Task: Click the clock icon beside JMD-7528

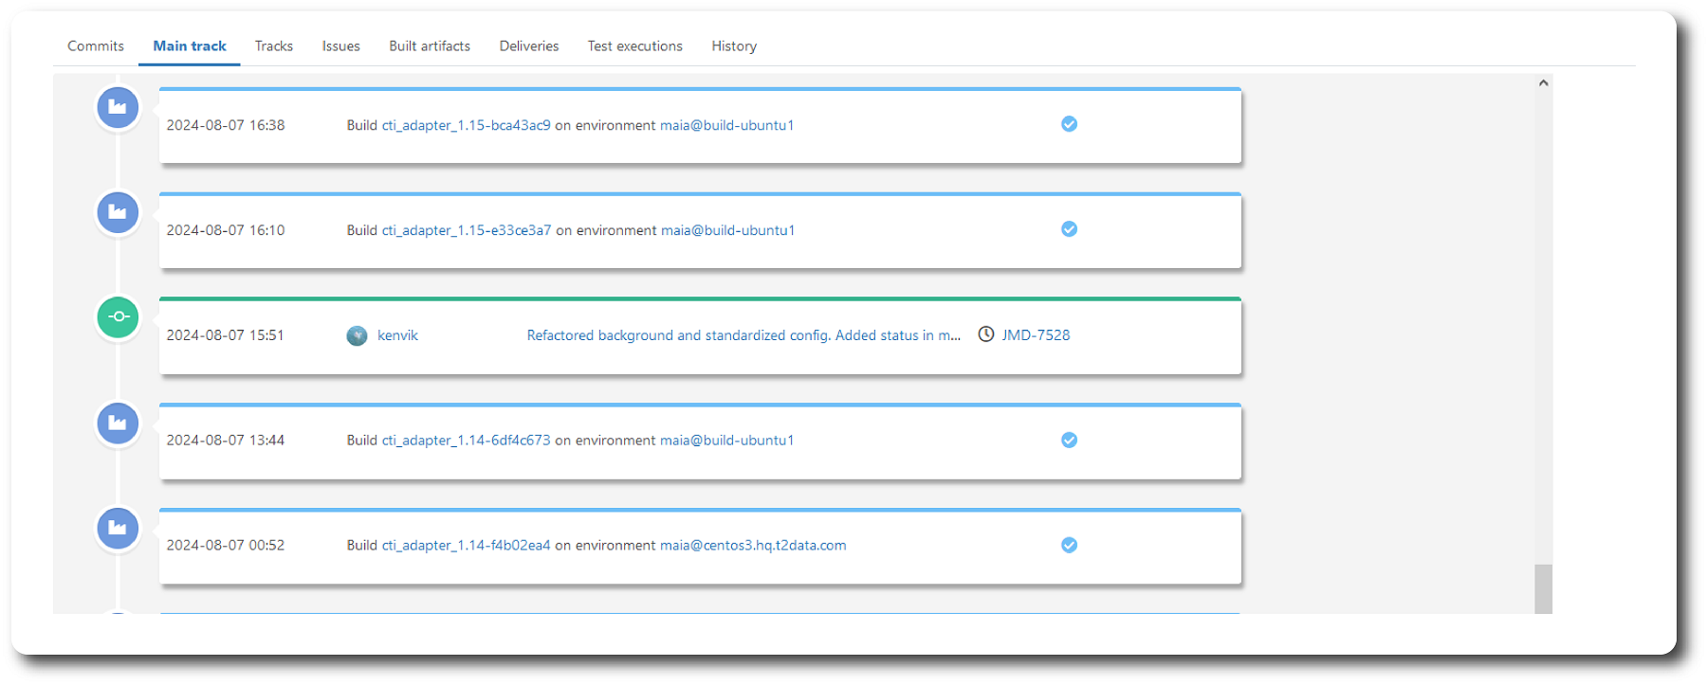Action: [x=986, y=334]
